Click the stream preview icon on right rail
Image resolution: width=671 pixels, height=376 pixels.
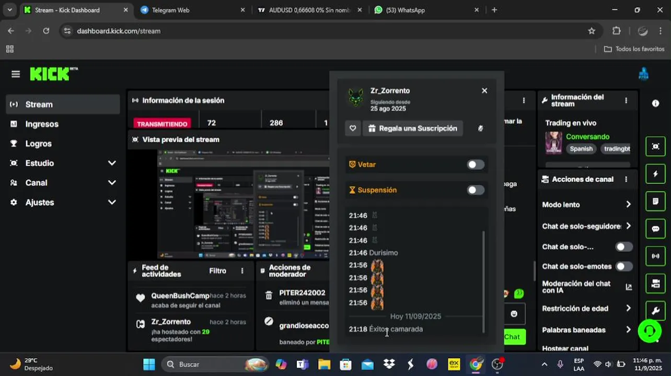655,146
